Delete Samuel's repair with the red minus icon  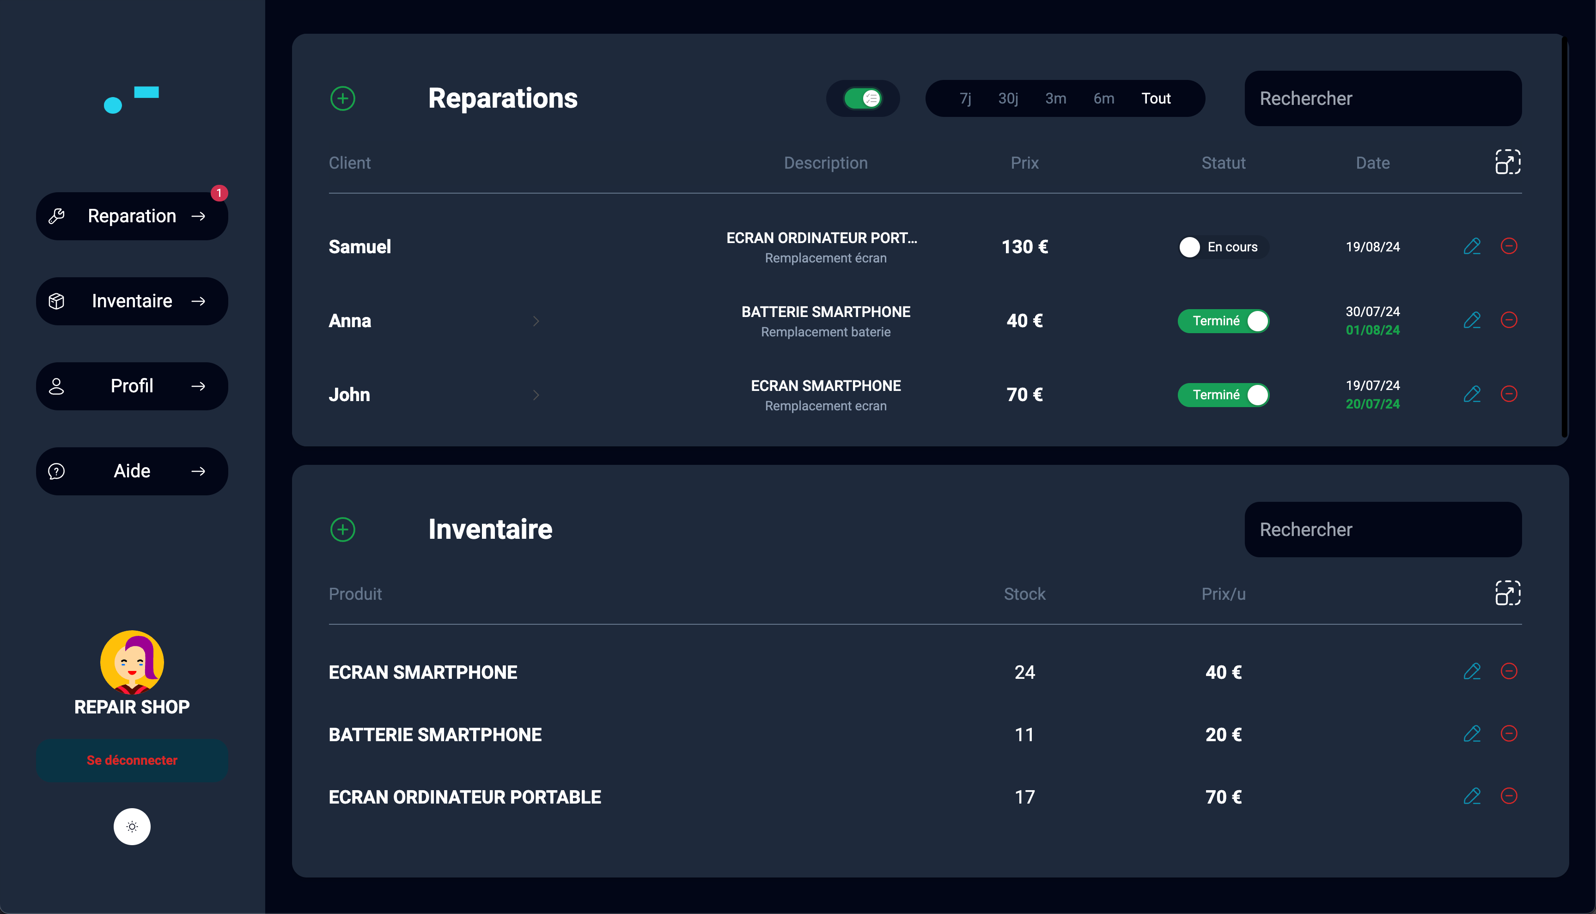(x=1509, y=246)
